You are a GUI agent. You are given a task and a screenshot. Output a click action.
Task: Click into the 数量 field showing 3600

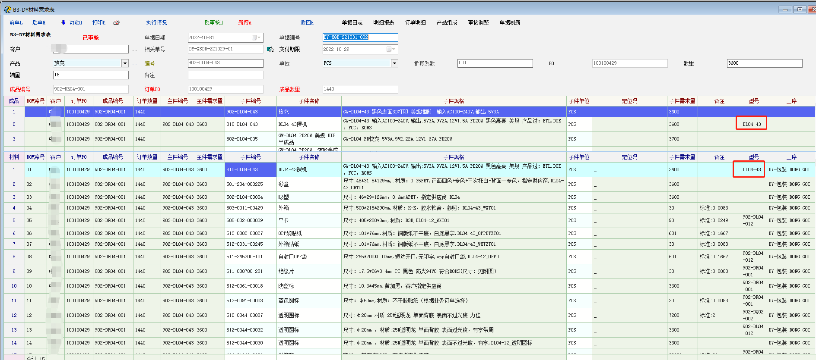point(764,63)
